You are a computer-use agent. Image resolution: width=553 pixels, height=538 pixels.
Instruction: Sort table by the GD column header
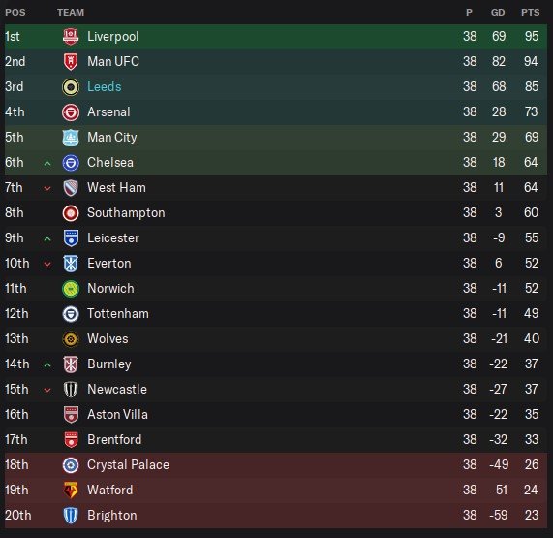pos(498,13)
